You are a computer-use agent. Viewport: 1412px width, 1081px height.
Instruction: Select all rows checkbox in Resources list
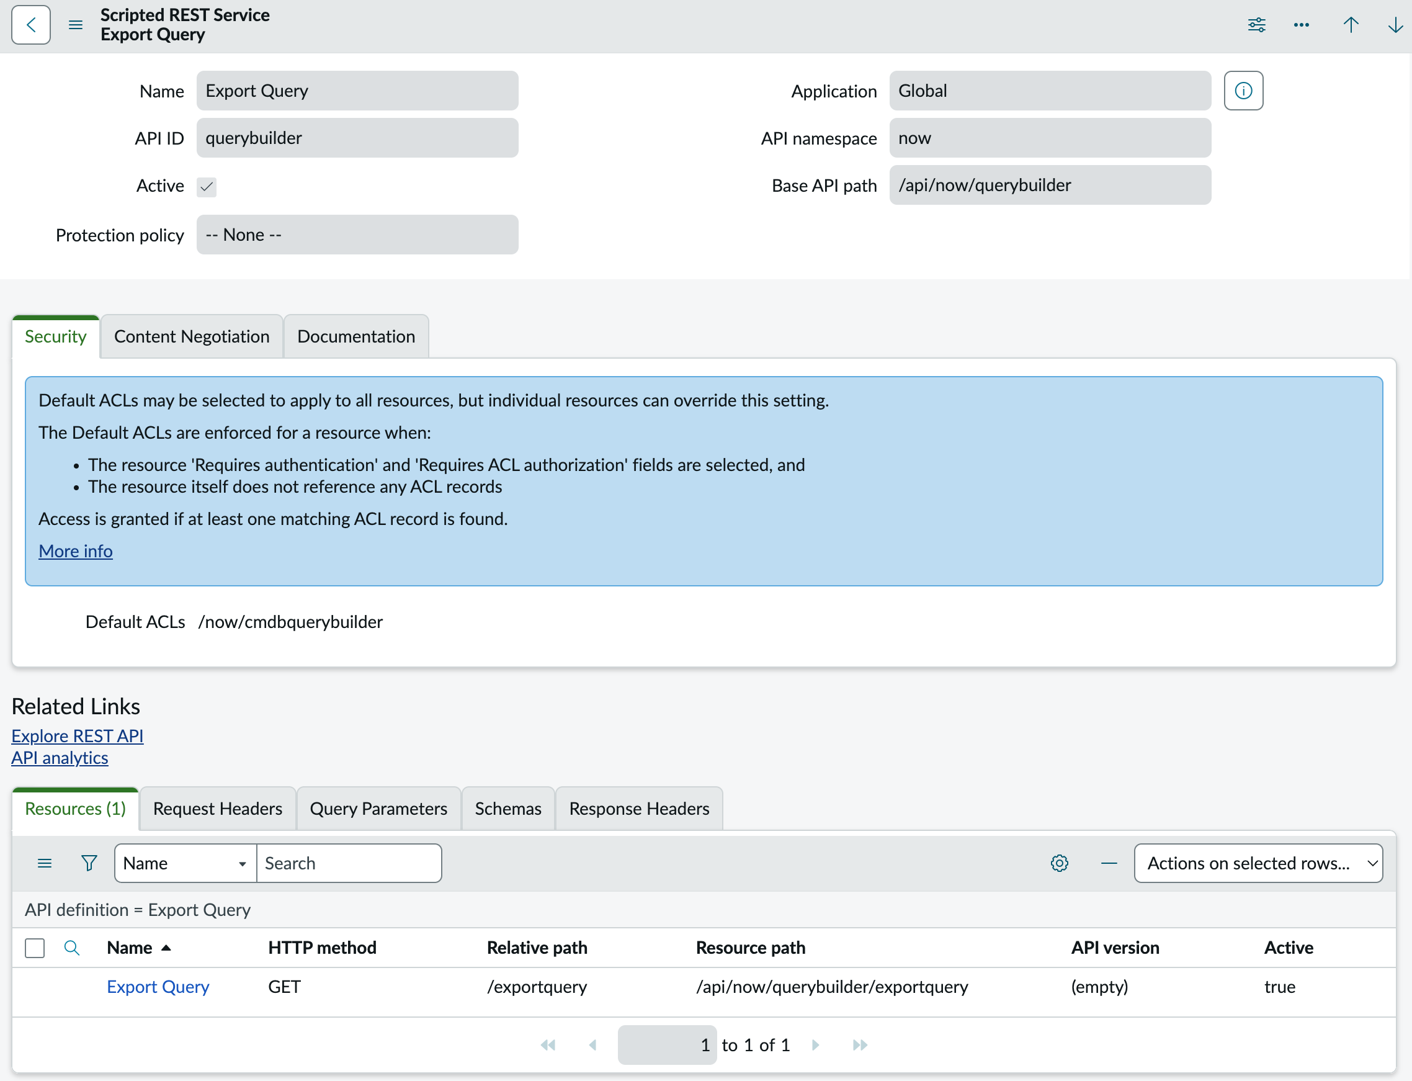pyautogui.click(x=35, y=948)
